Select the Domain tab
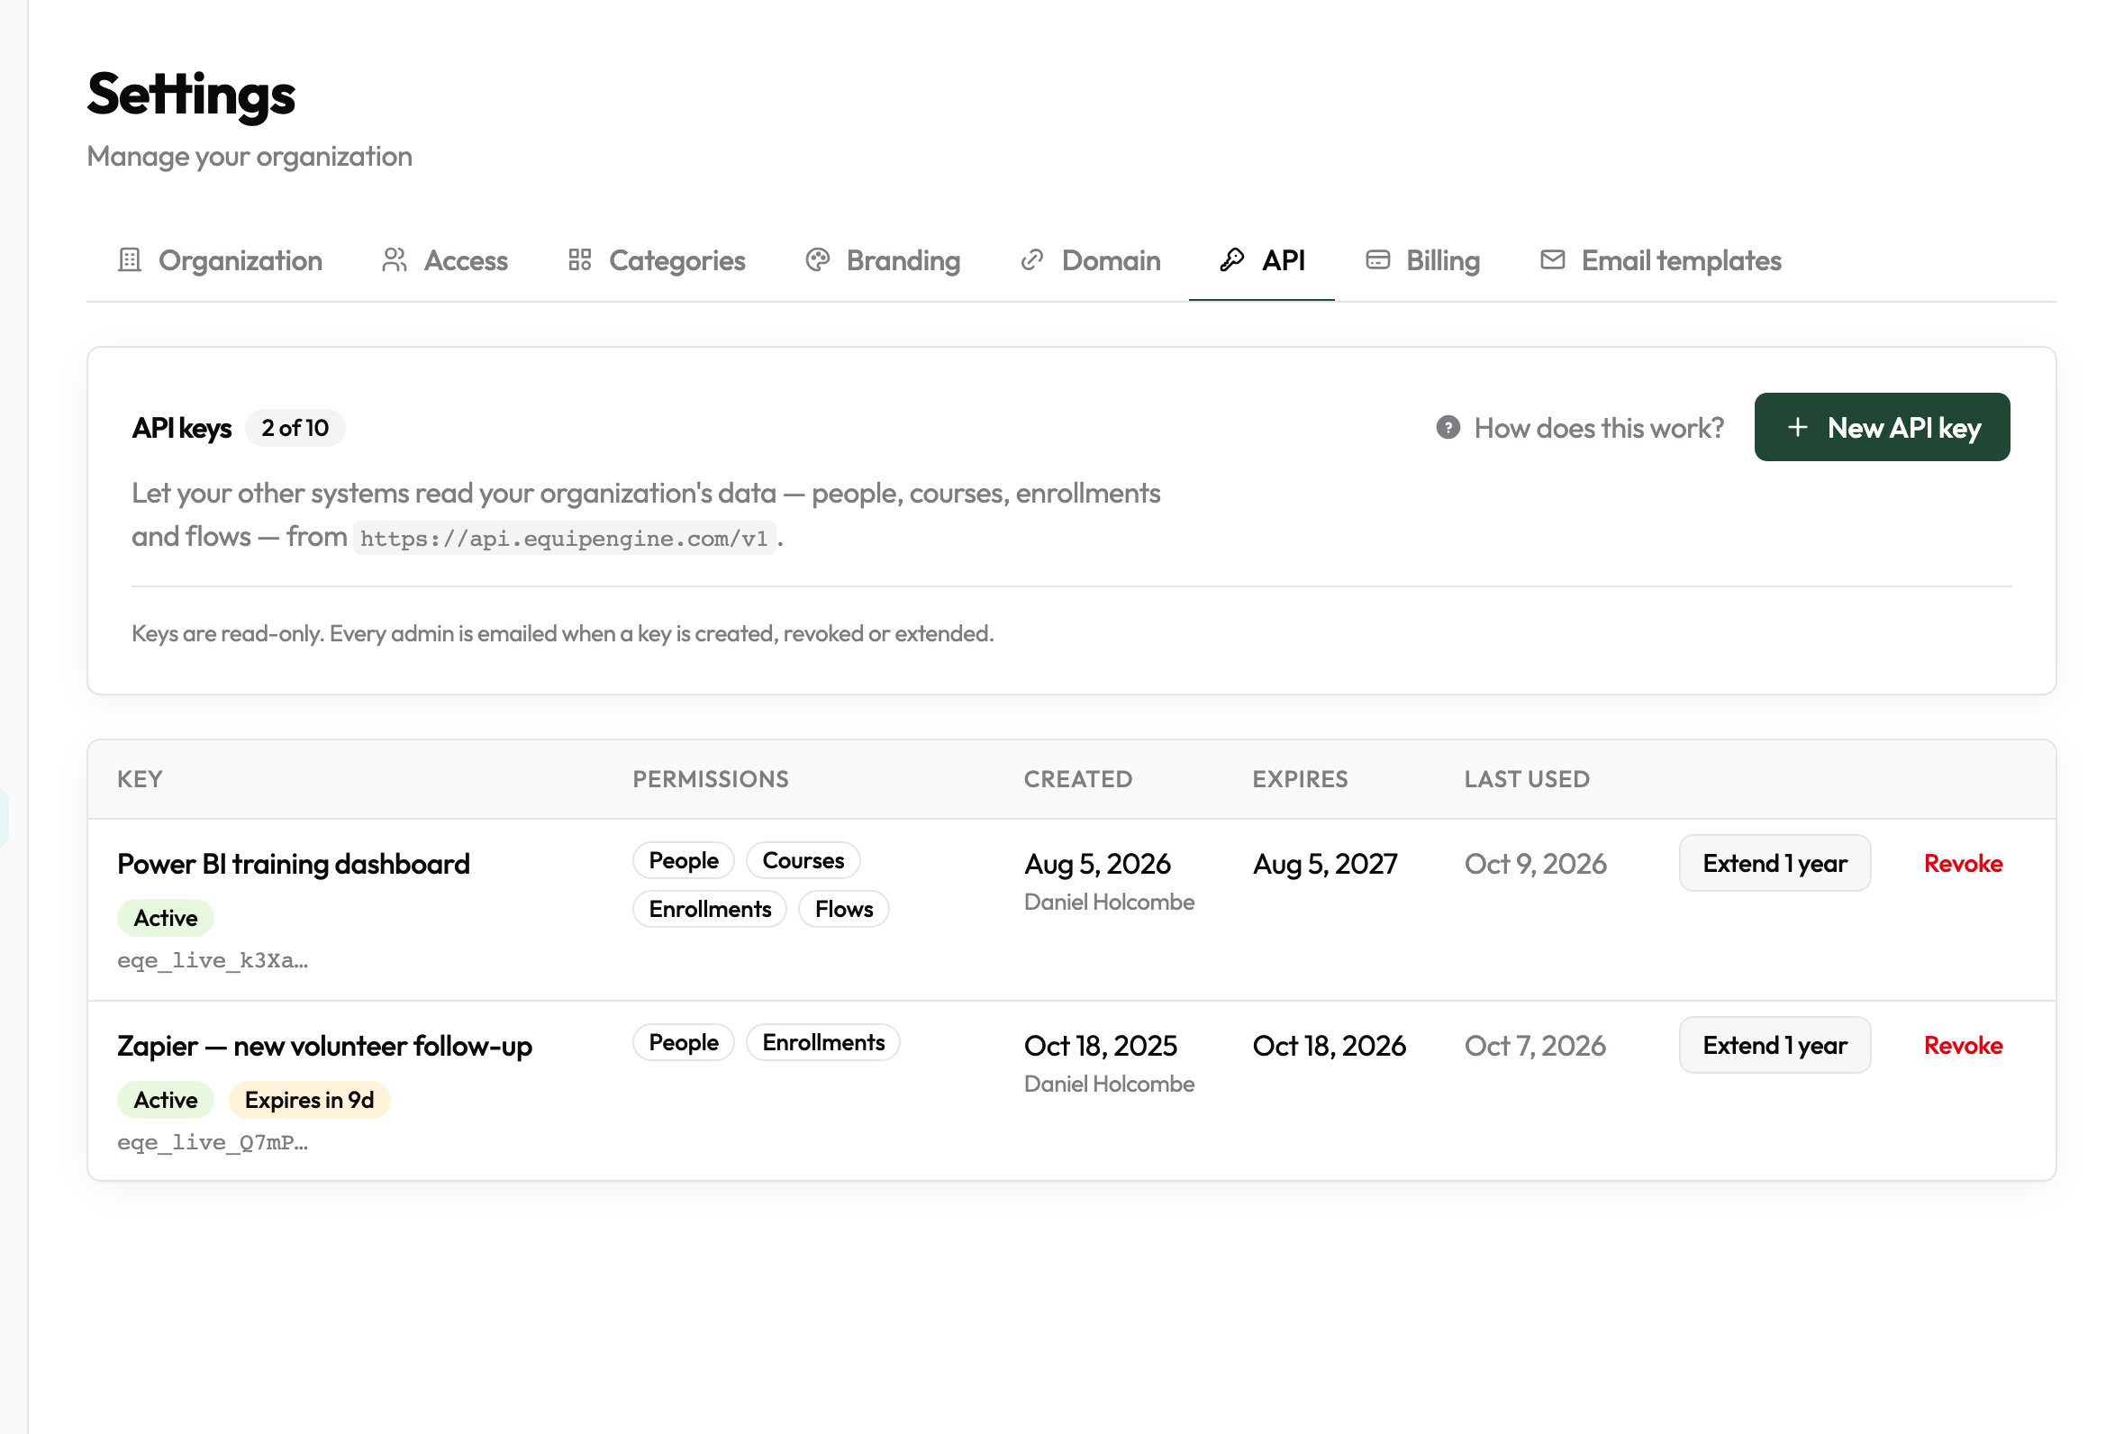This screenshot has width=2115, height=1434. [x=1090, y=261]
